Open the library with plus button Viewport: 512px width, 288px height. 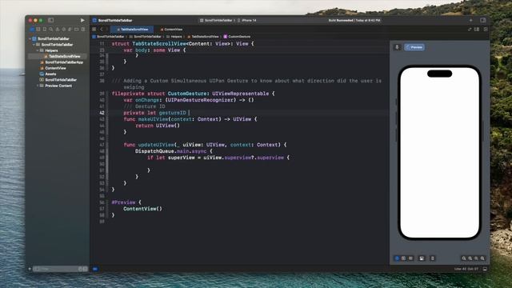point(471,20)
